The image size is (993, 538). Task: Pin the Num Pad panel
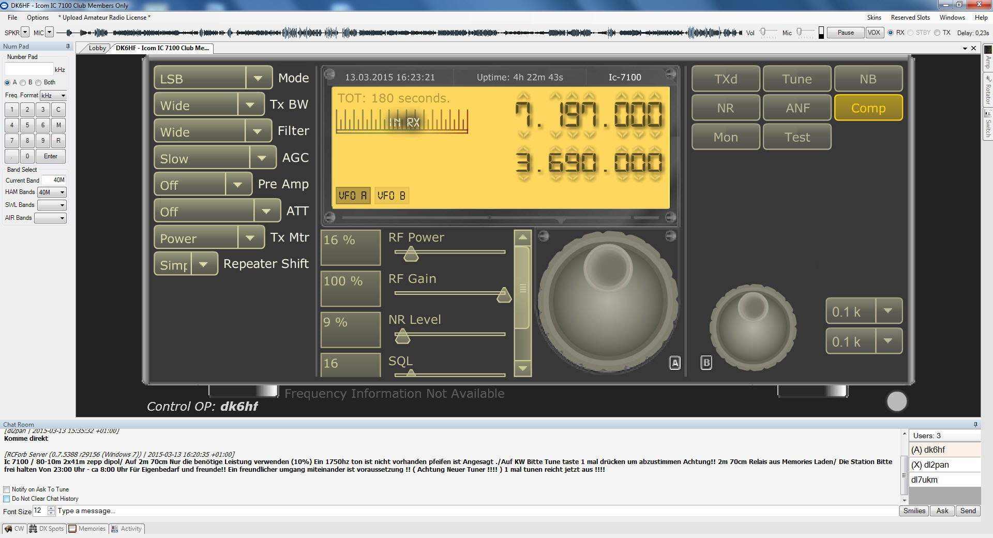68,47
